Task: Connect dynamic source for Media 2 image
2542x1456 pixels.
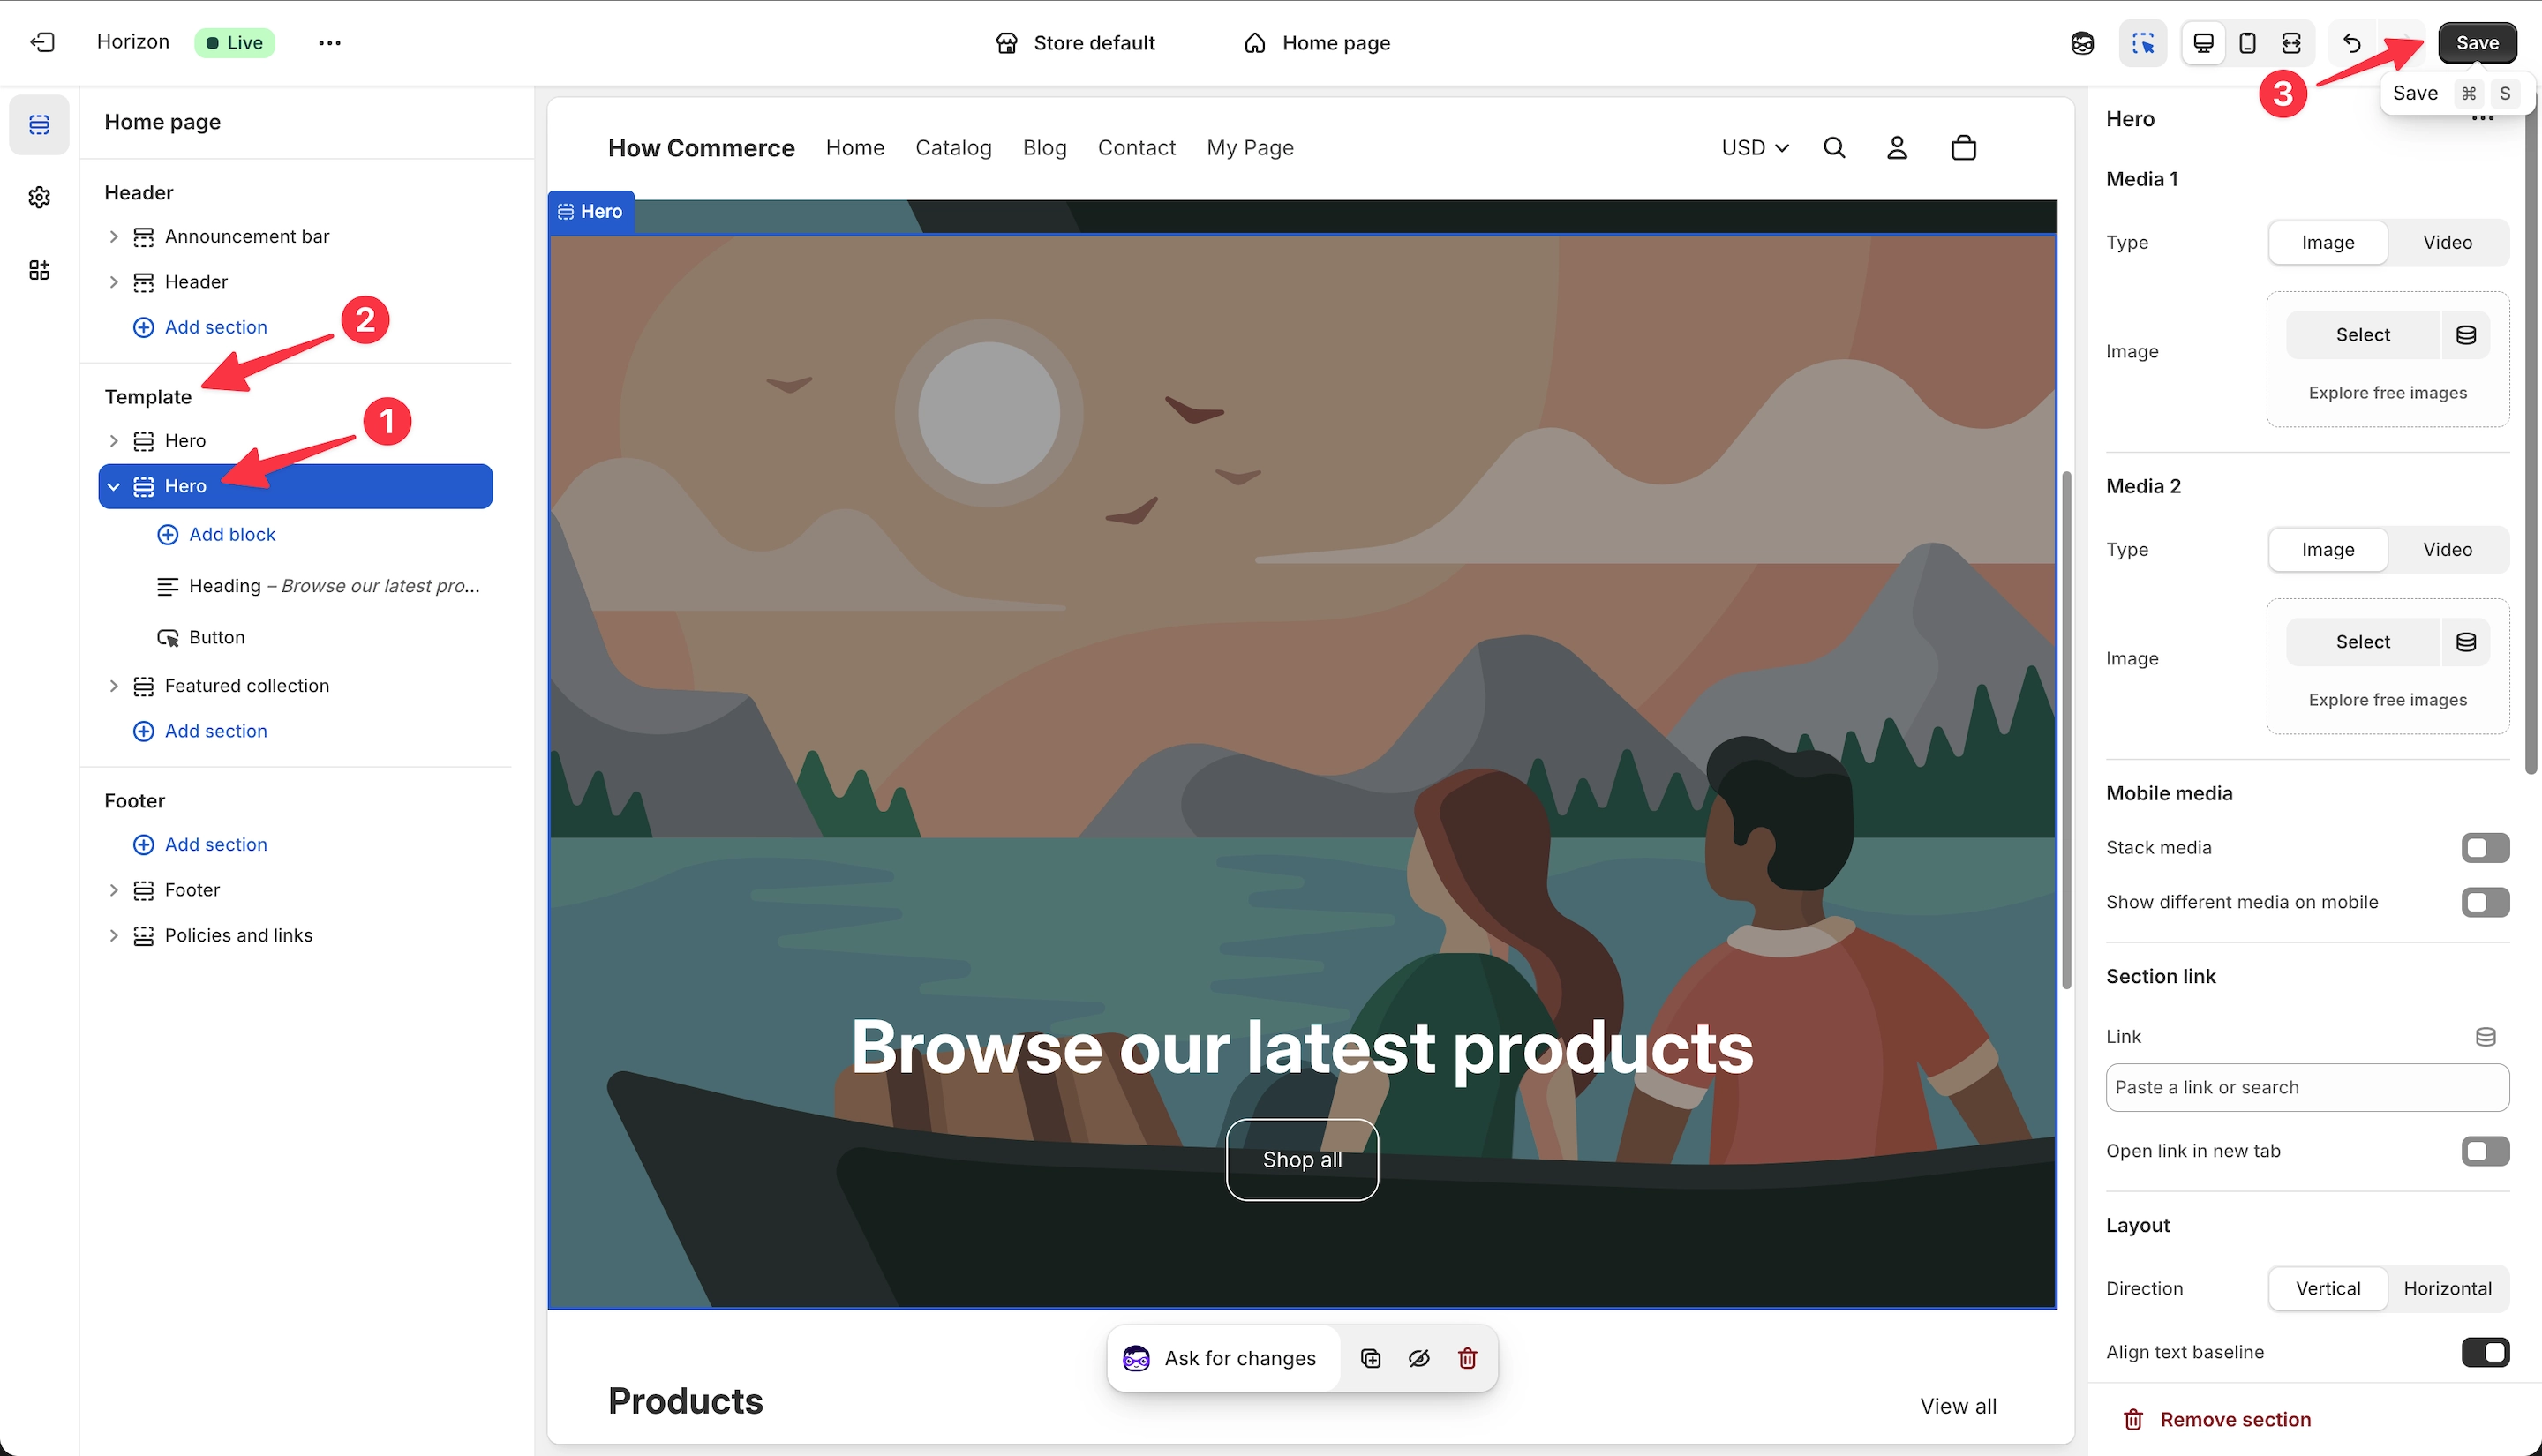Action: [x=2466, y=642]
